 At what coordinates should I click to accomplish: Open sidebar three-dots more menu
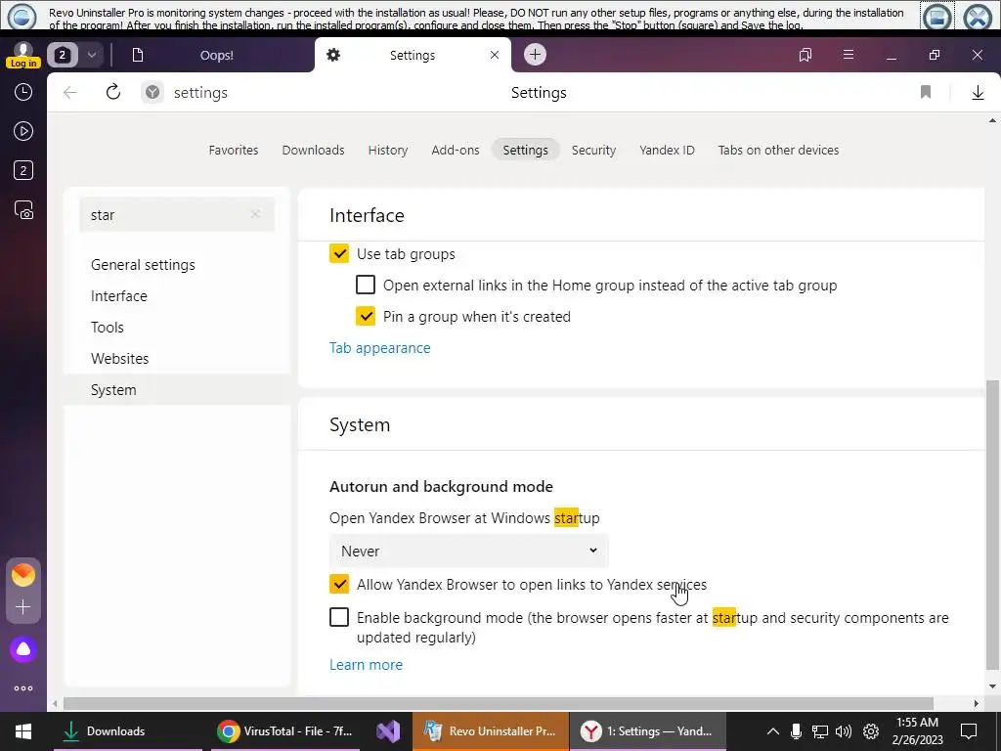click(x=23, y=688)
